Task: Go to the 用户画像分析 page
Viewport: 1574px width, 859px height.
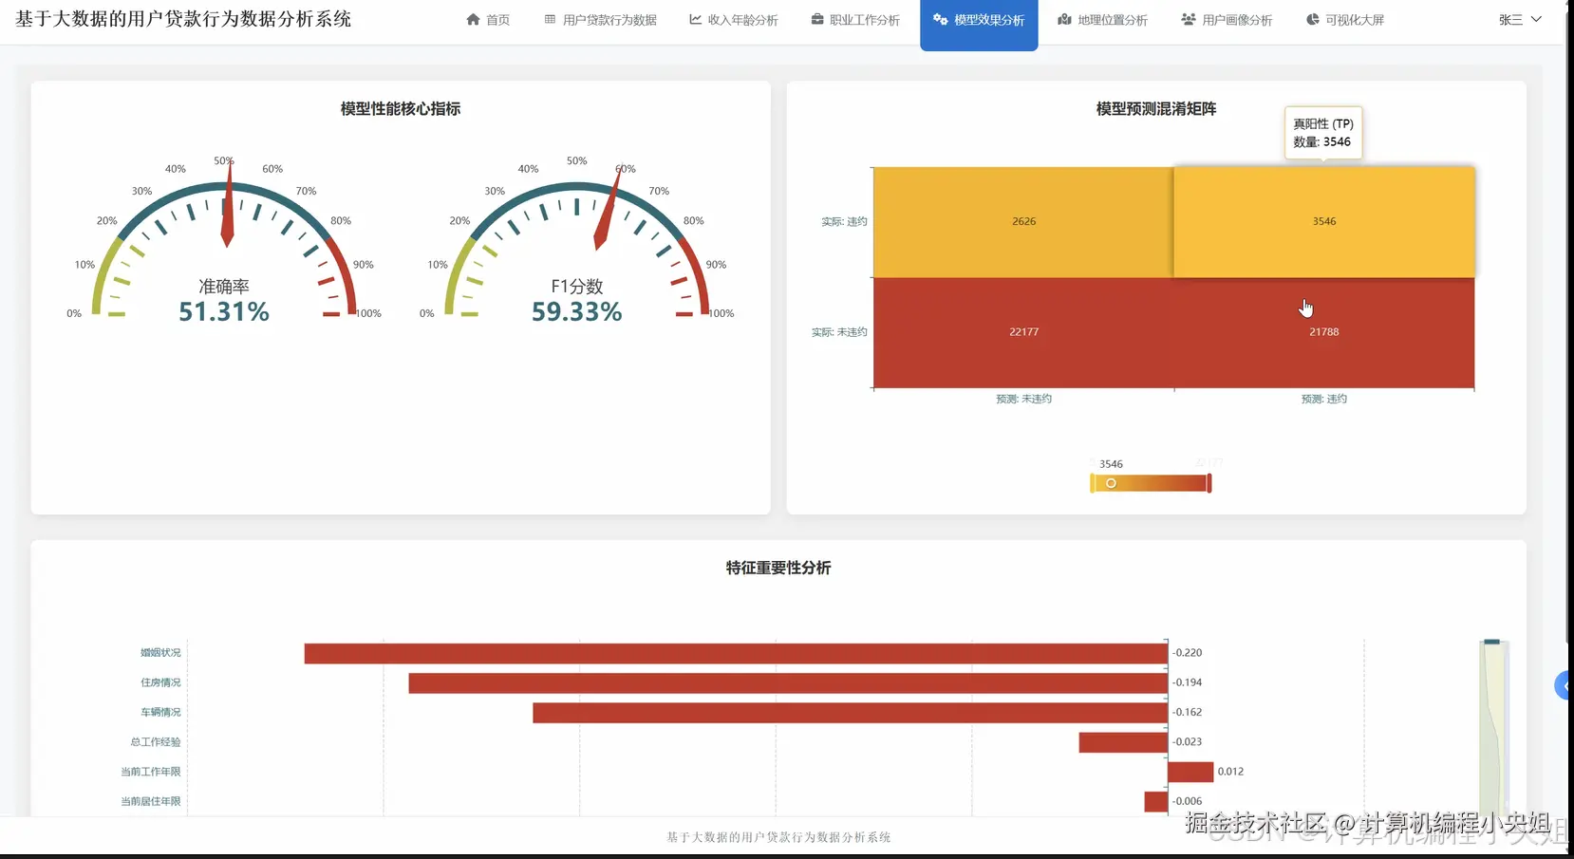Action: click(1227, 20)
